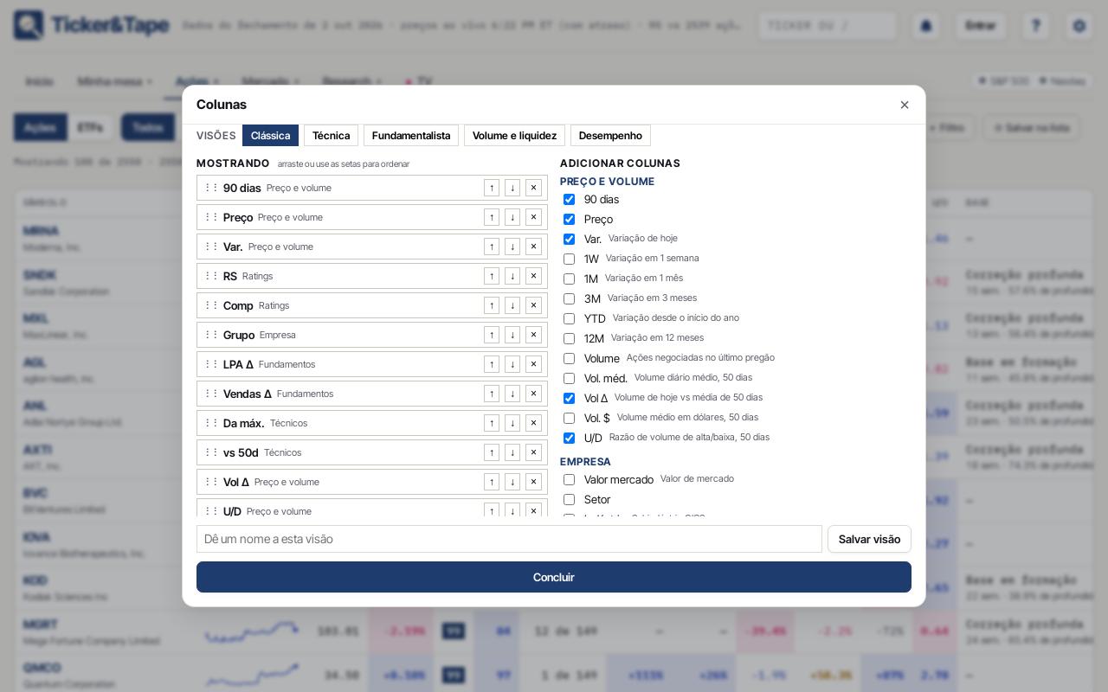Move the Da máx. column up
The width and height of the screenshot is (1108, 692).
[492, 423]
